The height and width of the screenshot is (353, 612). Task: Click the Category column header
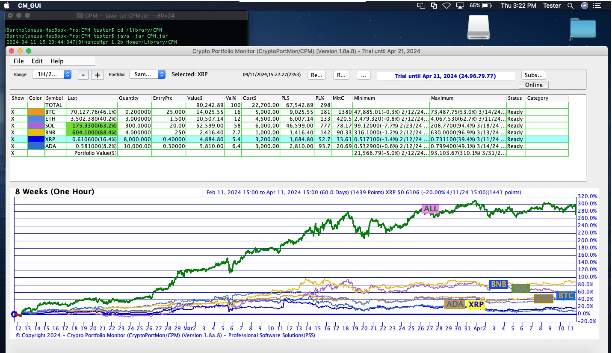(x=547, y=98)
